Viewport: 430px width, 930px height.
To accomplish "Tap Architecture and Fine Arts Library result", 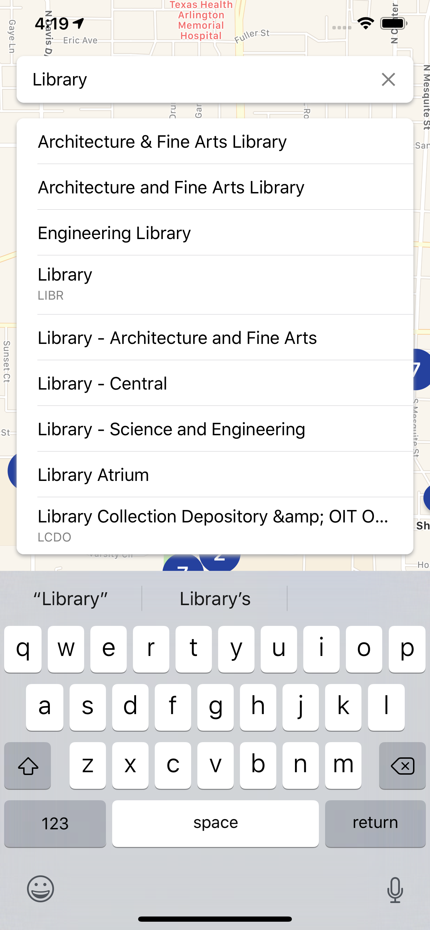I will pyautogui.click(x=215, y=188).
